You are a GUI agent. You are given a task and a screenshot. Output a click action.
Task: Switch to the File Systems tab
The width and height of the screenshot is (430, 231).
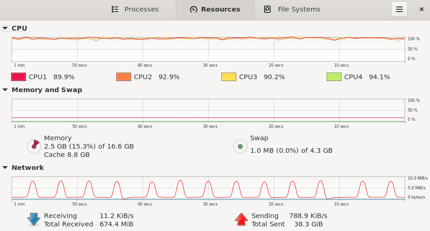pyautogui.click(x=293, y=9)
